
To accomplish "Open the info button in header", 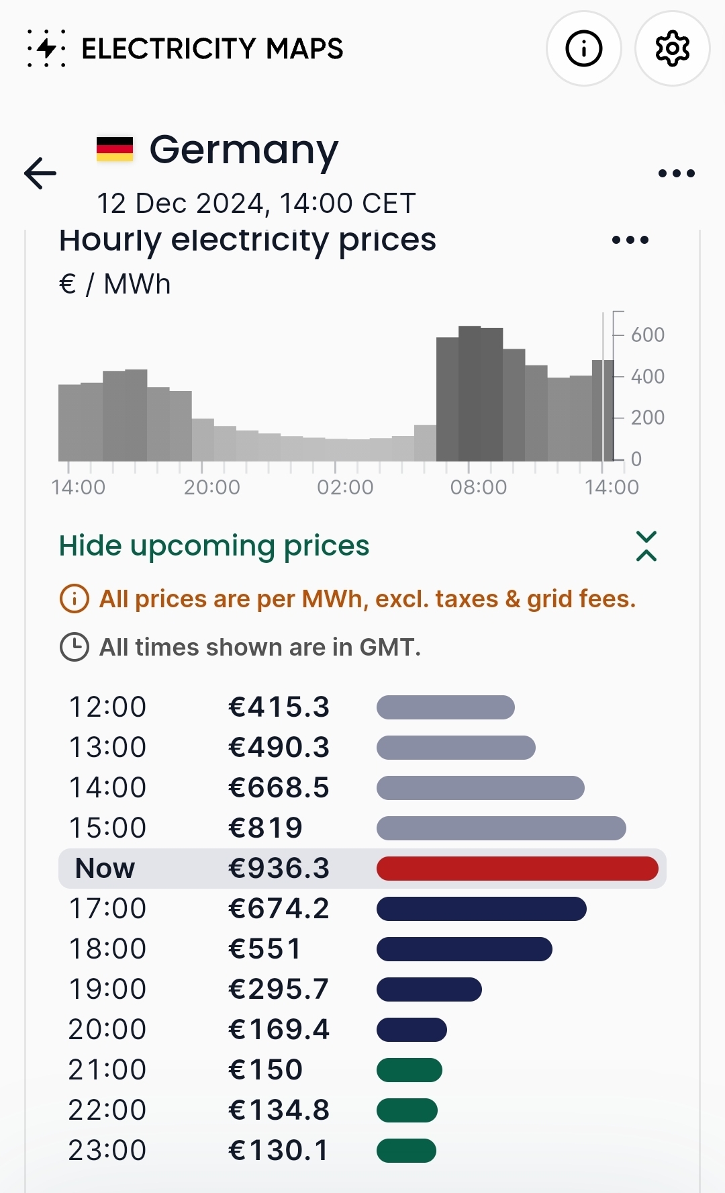I will 583,48.
